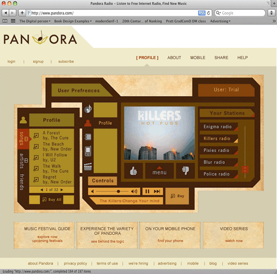Screen dimensions: 277x274
Task: Open the SHARE nav item
Action: coord(221,58)
